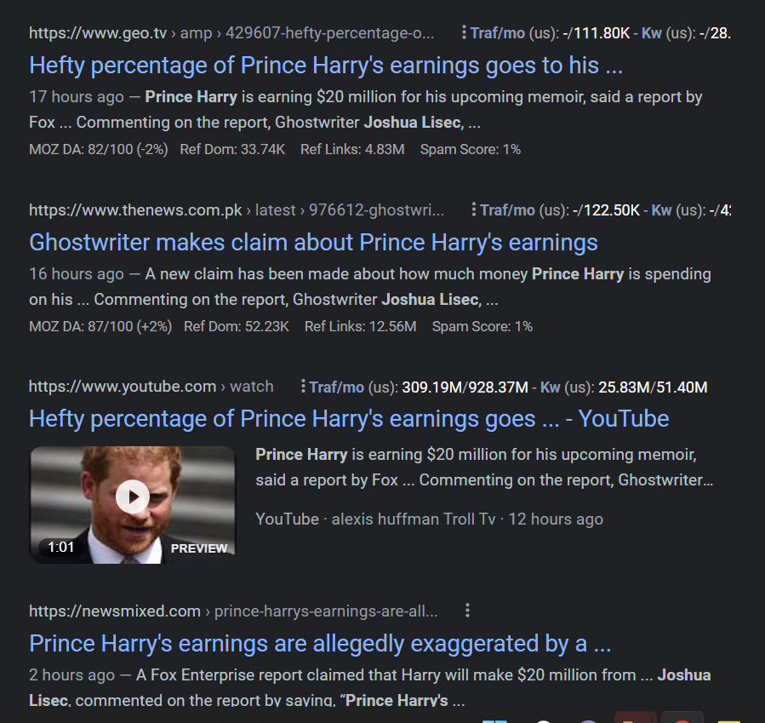Screen dimensions: 765x723
Task: Click the youtube.com watch URL breadcrumb
Action: pos(151,387)
